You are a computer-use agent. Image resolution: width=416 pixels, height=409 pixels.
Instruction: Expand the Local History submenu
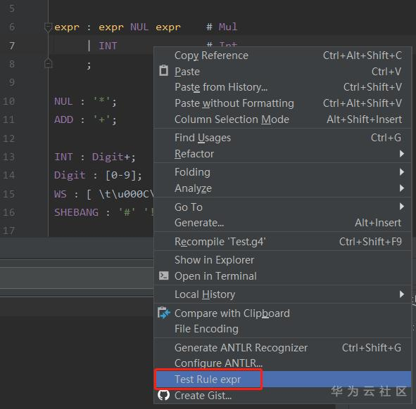[282, 294]
